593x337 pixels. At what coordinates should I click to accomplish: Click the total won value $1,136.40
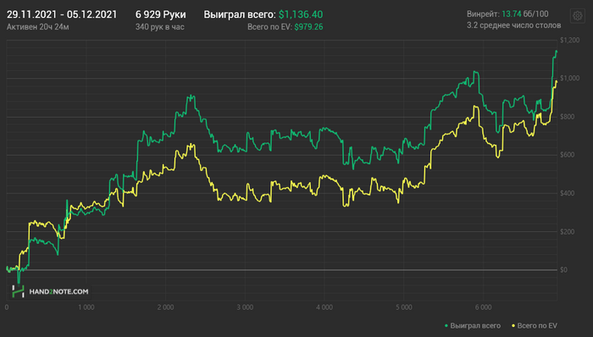301,14
